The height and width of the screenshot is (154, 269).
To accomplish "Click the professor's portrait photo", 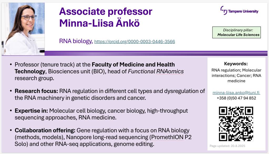I will pyautogui.click(x=23, y=29).
